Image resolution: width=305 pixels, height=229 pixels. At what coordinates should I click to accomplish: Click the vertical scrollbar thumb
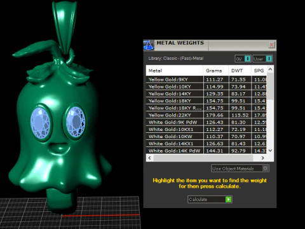tap(270, 87)
